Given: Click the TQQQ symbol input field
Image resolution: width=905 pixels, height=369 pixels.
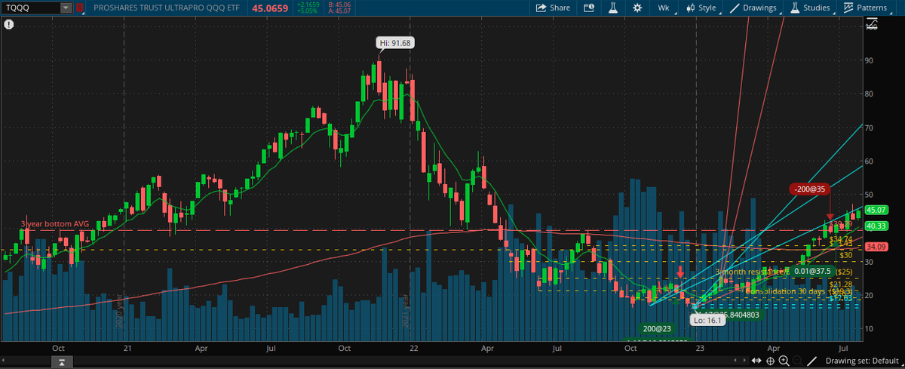Looking at the screenshot, I should tap(30, 8).
